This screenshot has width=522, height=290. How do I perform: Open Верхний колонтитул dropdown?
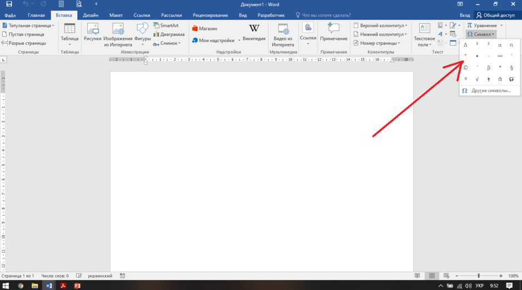tap(380, 26)
